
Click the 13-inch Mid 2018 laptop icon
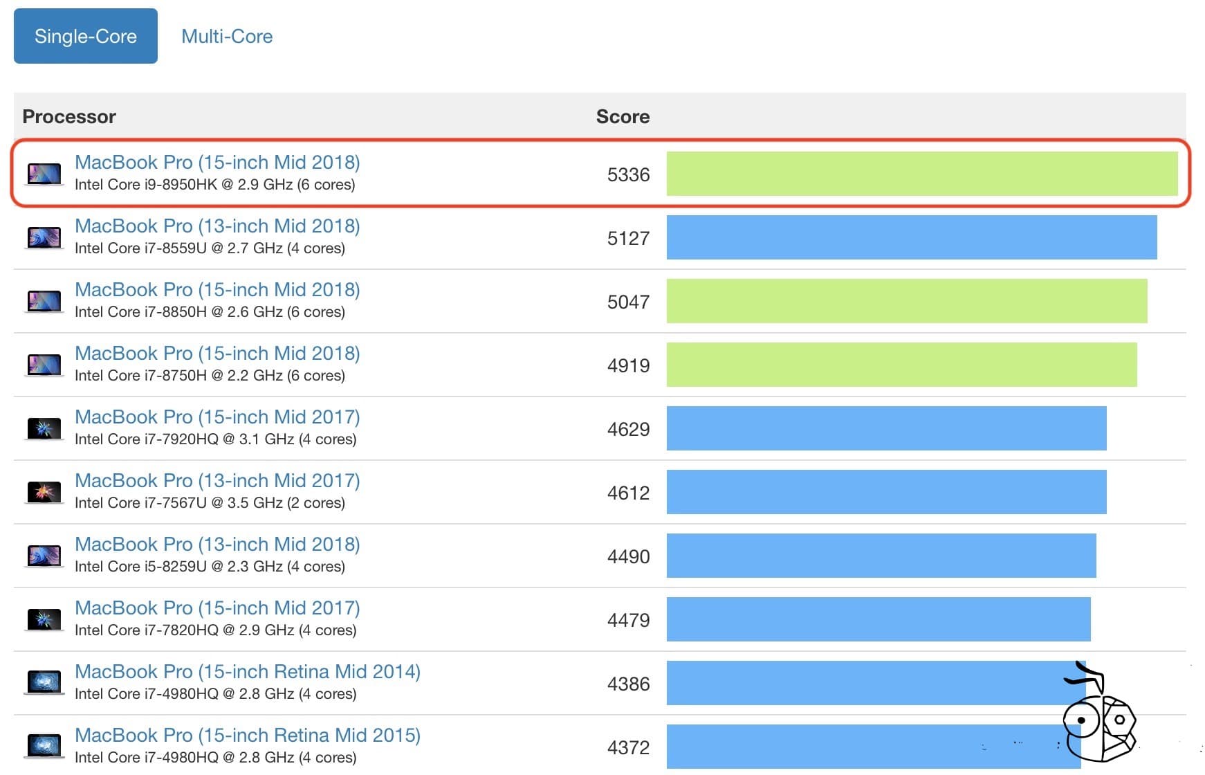click(43, 237)
